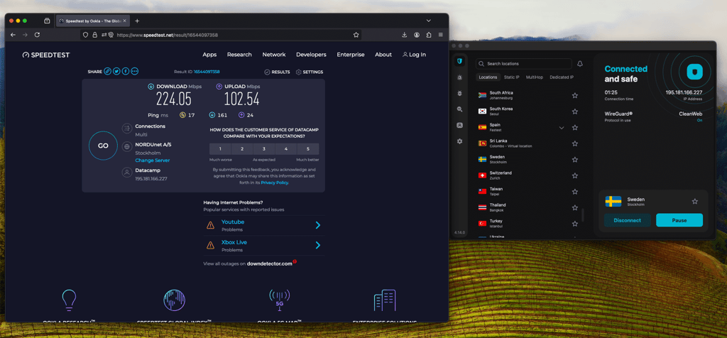This screenshot has width=727, height=338.
Task: Open Enterprise menu on Speedtest
Action: click(x=351, y=54)
